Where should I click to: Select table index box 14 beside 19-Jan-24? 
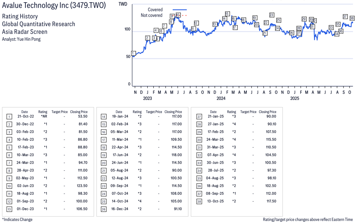(104, 116)
